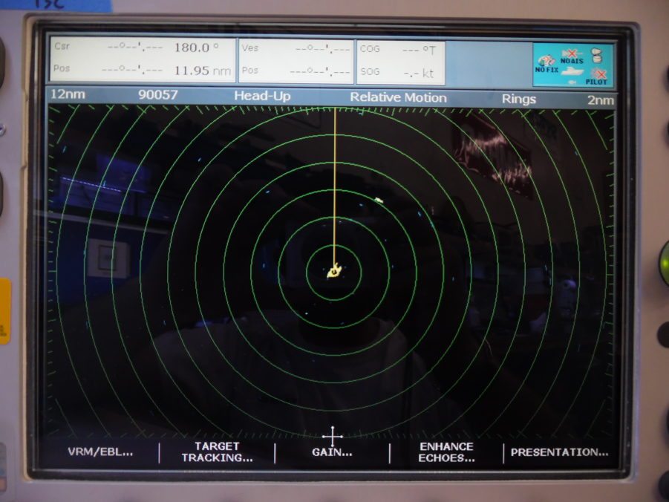Open the Enhance Echoes soft key menu
This screenshot has height=502, width=669.
tap(446, 452)
